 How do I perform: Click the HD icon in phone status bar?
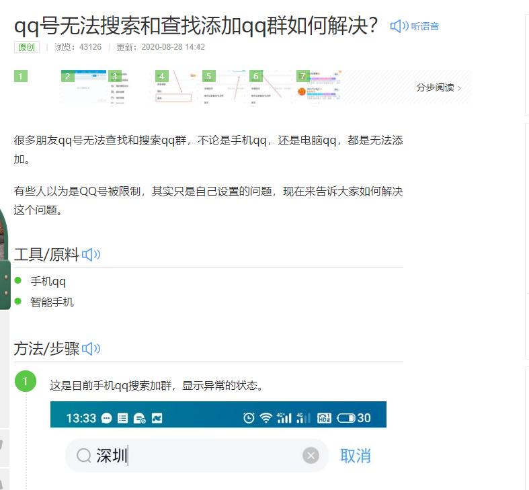324,418
